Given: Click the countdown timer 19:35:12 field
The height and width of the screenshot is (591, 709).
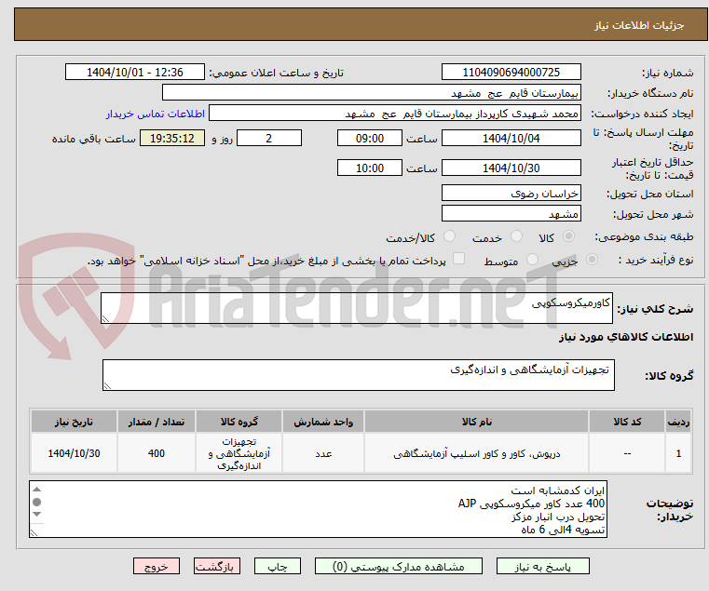Looking at the screenshot, I should coord(172,139).
